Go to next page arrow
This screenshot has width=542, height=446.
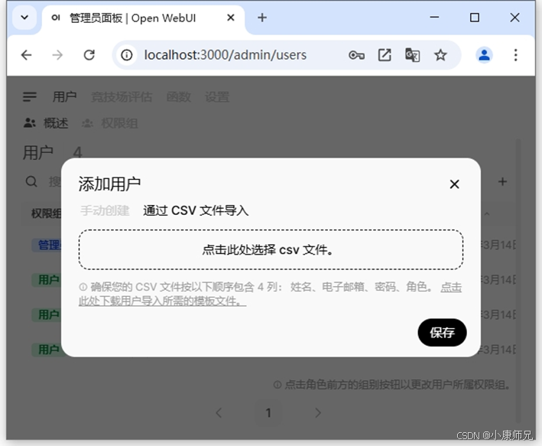(x=318, y=412)
